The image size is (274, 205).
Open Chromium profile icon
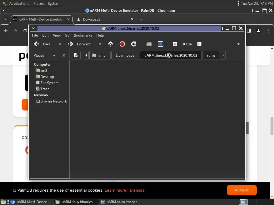coord(258,31)
